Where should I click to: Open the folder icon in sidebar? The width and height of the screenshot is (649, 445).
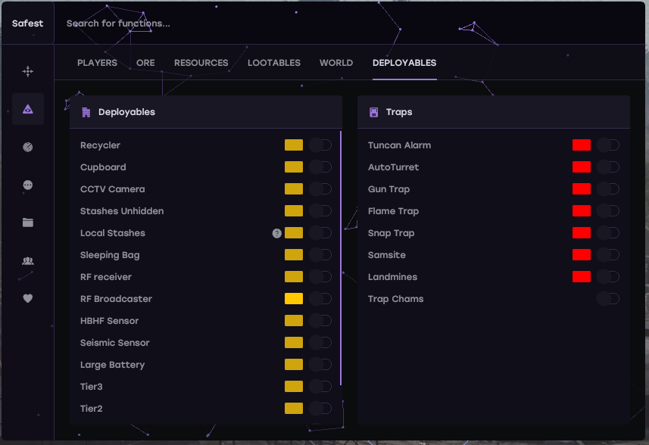pyautogui.click(x=28, y=222)
